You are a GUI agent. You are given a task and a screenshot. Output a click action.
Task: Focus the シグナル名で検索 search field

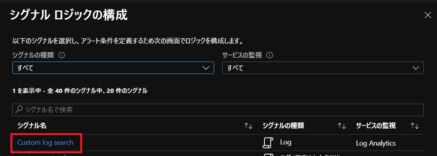218,110
